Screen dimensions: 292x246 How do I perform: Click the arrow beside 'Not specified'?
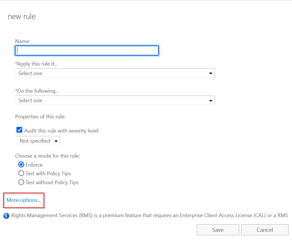pyautogui.click(x=56, y=141)
